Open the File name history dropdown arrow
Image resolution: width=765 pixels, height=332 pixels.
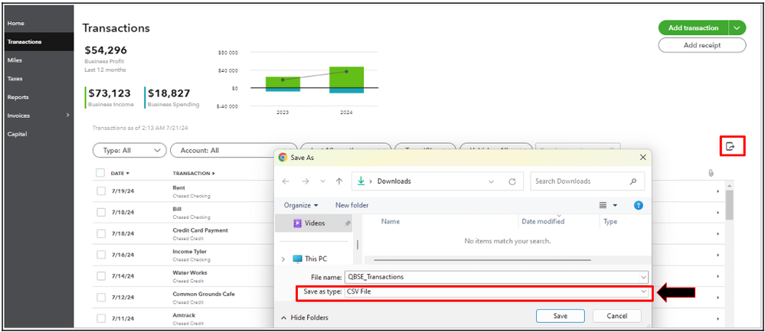click(x=644, y=277)
